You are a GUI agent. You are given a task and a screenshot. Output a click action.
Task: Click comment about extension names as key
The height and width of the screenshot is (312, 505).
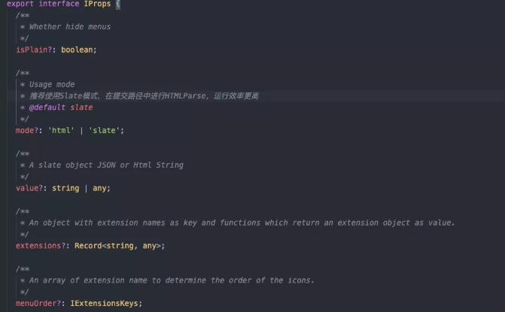pyautogui.click(x=242, y=223)
